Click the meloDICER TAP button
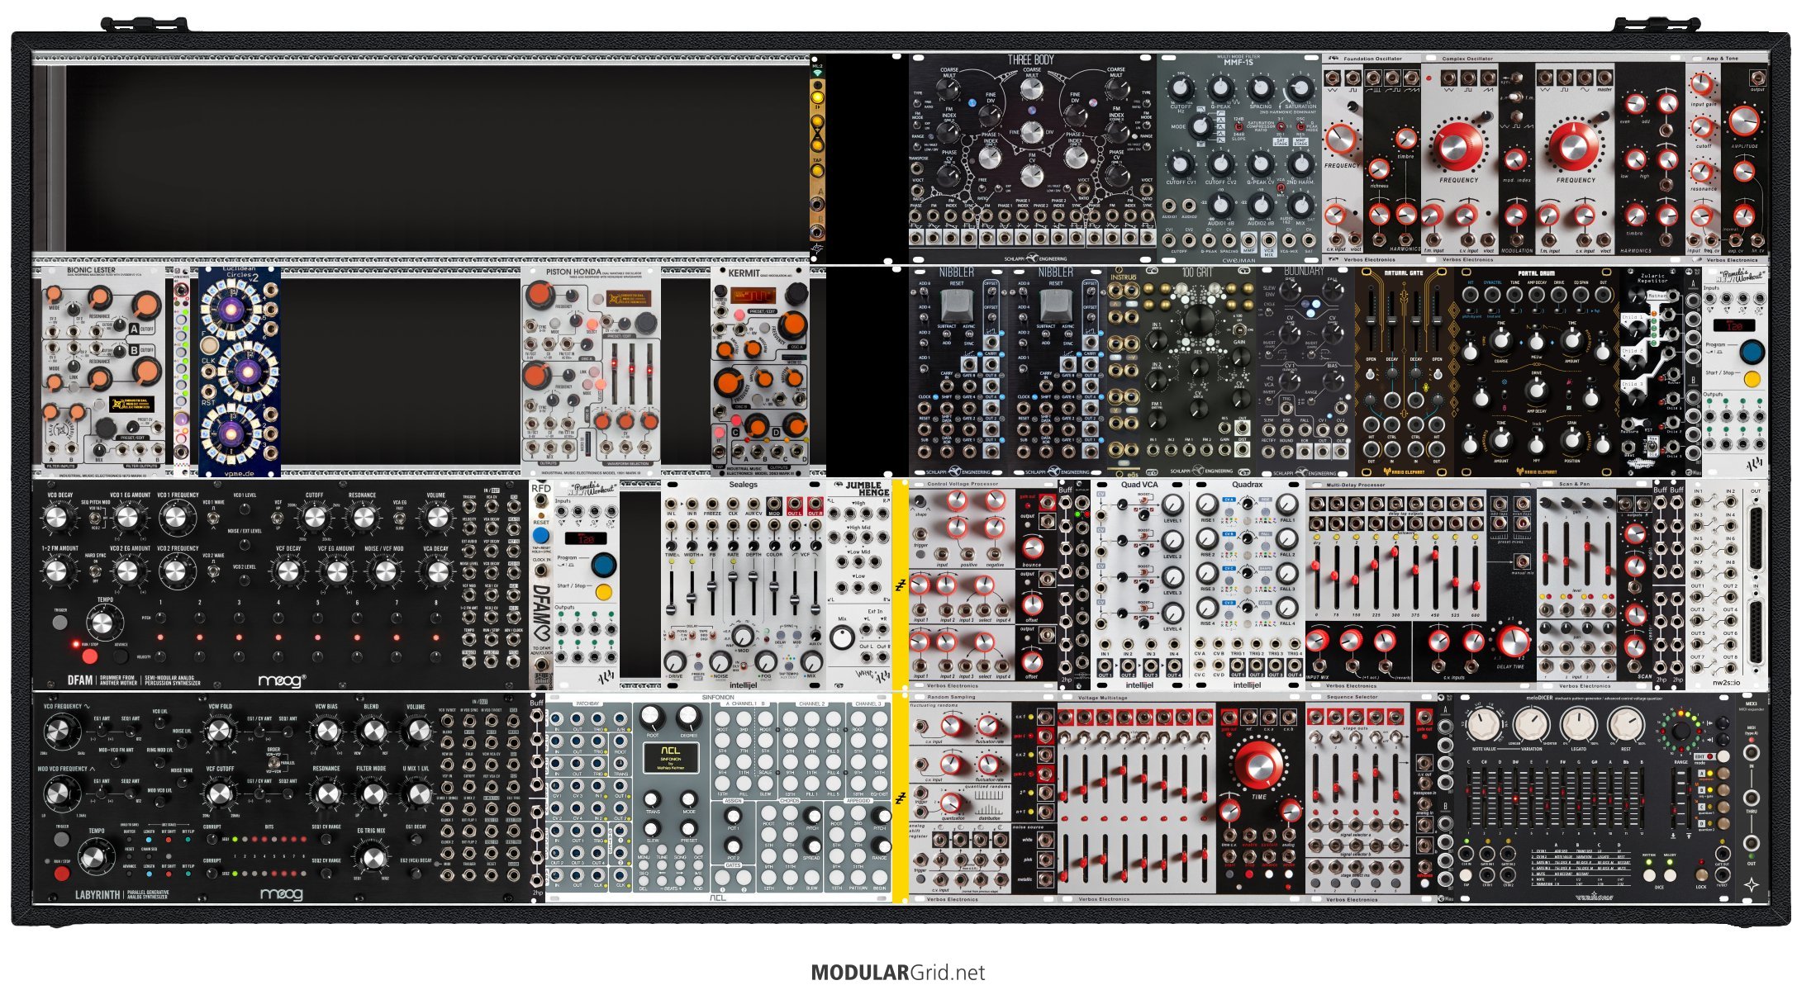 coord(1466,875)
